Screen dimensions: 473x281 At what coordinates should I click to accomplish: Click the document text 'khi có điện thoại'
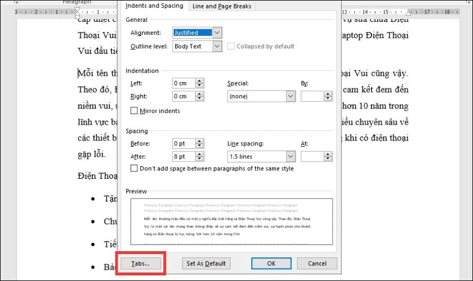[x=377, y=138]
